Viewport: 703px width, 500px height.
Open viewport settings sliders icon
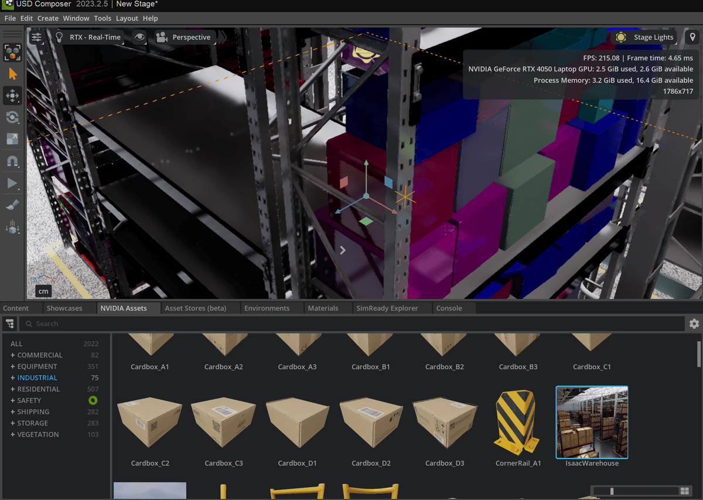(36, 37)
